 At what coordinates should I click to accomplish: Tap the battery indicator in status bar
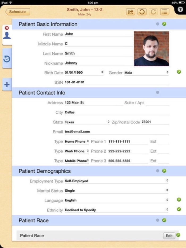181,3
